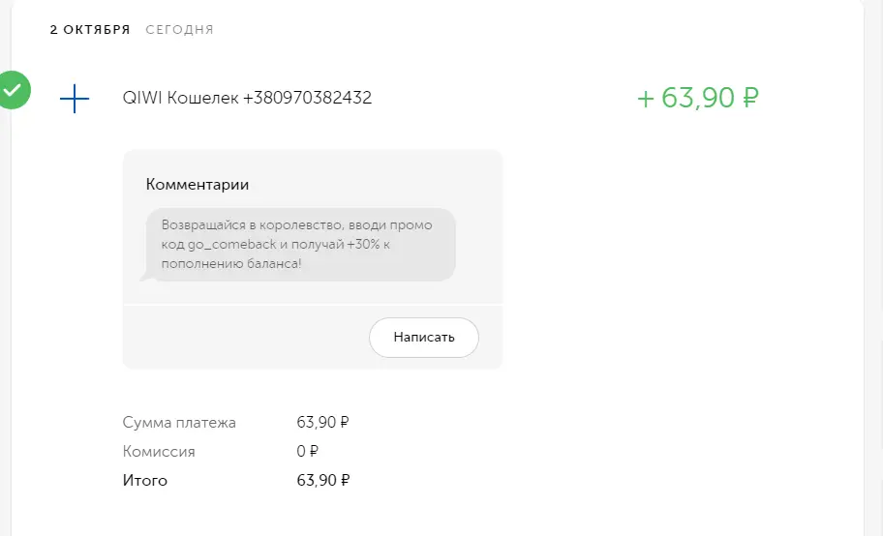Click the green + 63,90 ₽ amount
This screenshot has height=536, width=883.
click(698, 98)
